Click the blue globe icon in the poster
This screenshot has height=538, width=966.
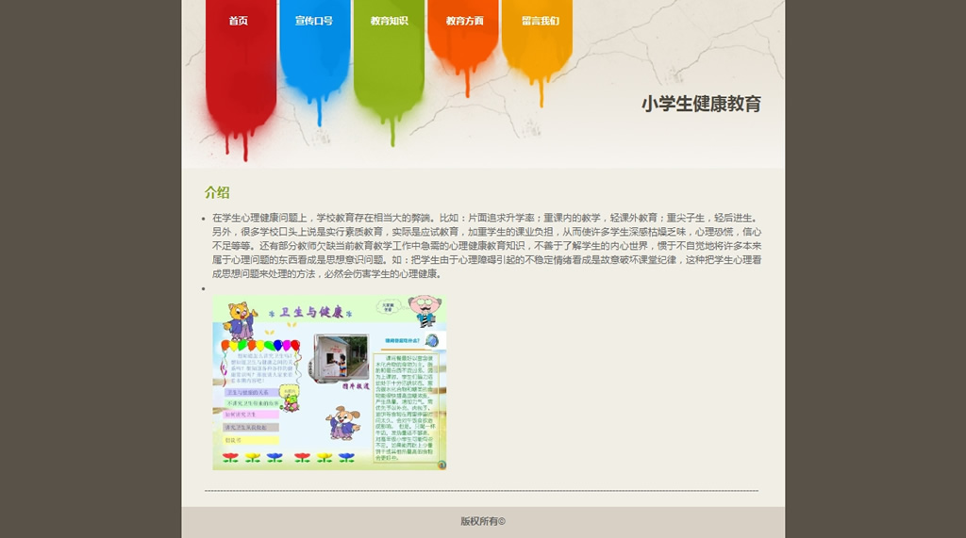432,340
